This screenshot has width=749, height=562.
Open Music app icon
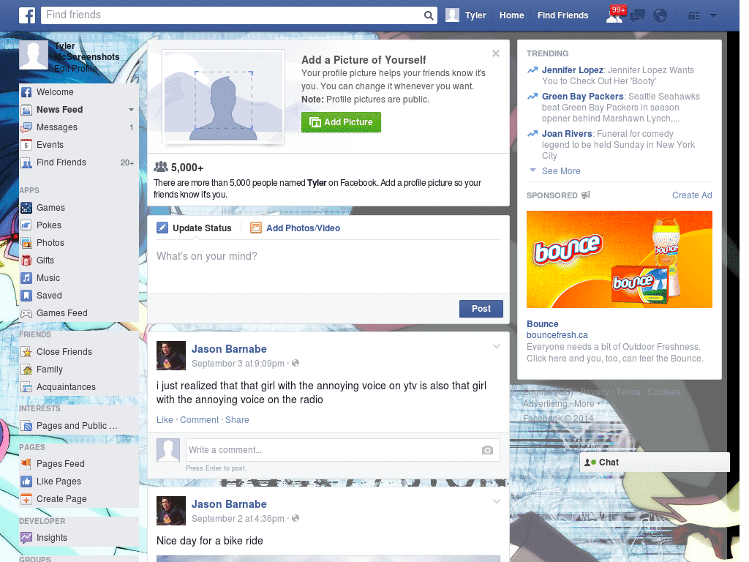pos(27,278)
